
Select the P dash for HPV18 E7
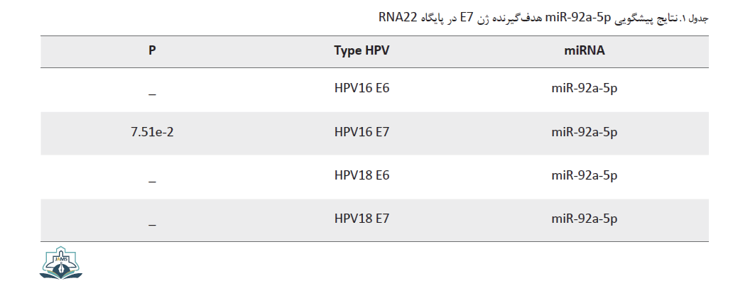152,225
